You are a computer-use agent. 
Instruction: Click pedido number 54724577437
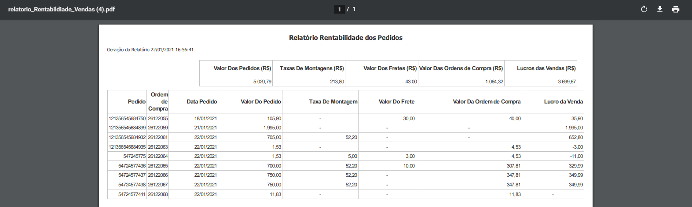pos(132,175)
